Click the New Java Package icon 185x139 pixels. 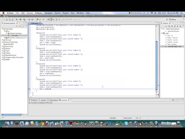(x=29, y=19)
